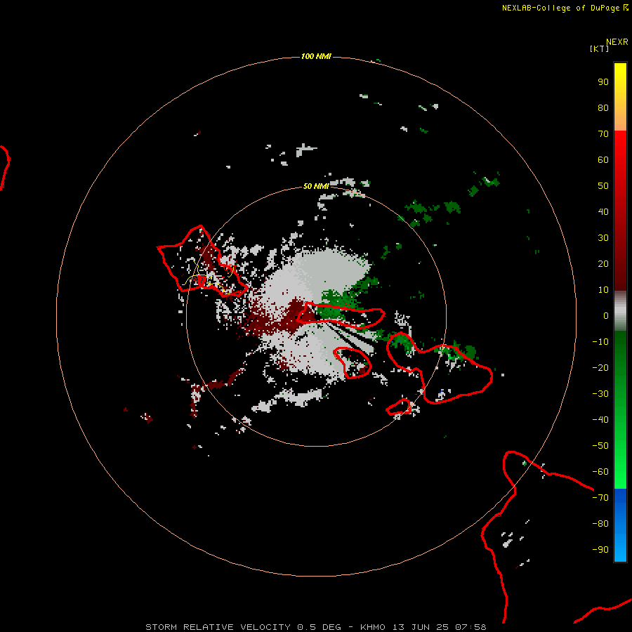Click the NEXLAB-College of DuPage credit text

[x=560, y=8]
